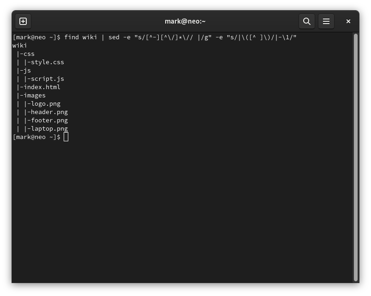This screenshot has width=371, height=296.
Task: Click the mark@neo:~ window title
Action: tap(185, 21)
